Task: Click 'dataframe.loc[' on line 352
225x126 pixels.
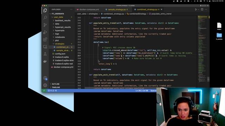Action: pos(101,42)
